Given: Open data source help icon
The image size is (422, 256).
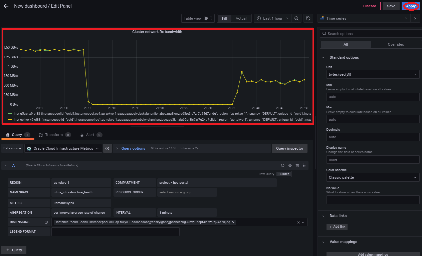Looking at the screenshot, I should 107,148.
